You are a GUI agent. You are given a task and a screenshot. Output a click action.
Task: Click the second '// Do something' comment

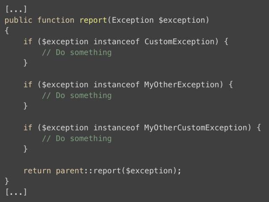[76, 96]
